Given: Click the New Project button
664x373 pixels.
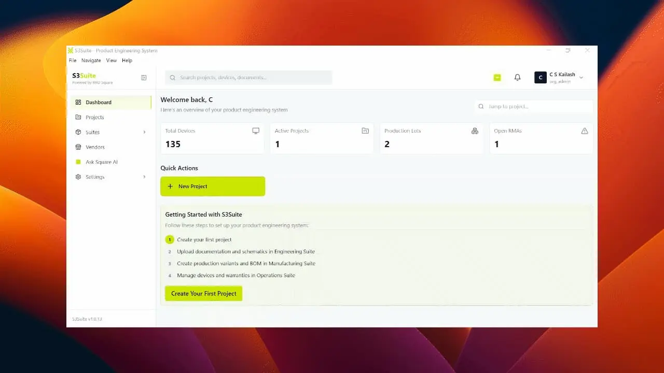Looking at the screenshot, I should pos(213,187).
